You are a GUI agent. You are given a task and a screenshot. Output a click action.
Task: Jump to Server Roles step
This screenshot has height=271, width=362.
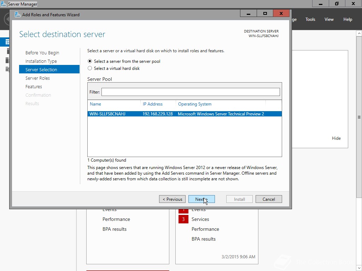[37, 78]
